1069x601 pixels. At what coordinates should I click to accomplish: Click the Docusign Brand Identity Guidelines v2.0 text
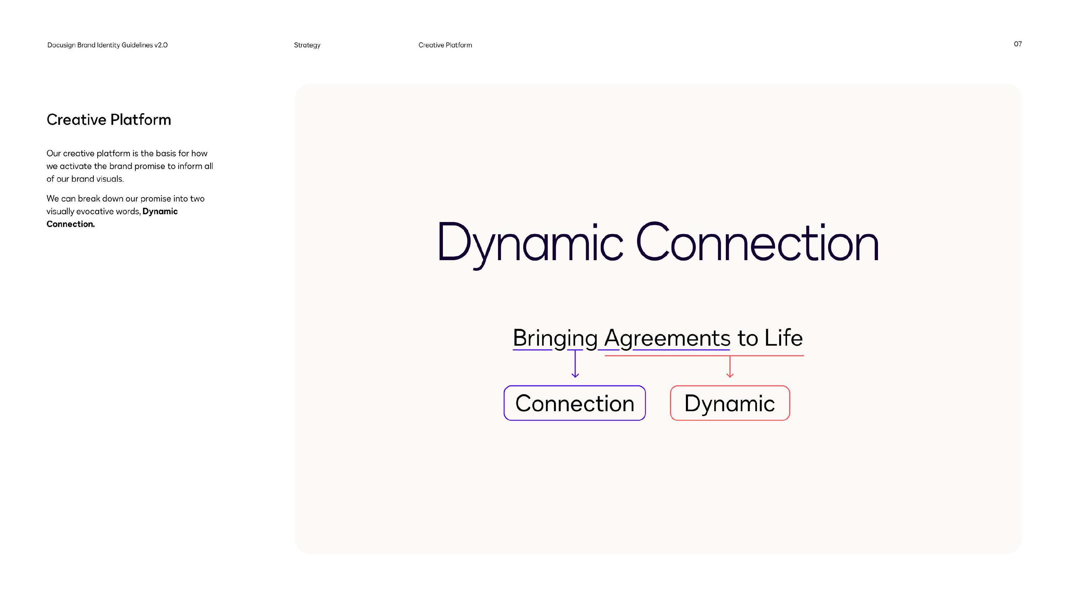click(107, 45)
